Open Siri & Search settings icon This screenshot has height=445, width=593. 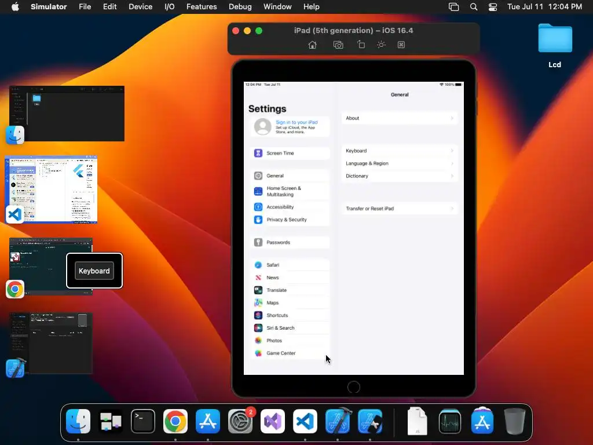click(258, 328)
